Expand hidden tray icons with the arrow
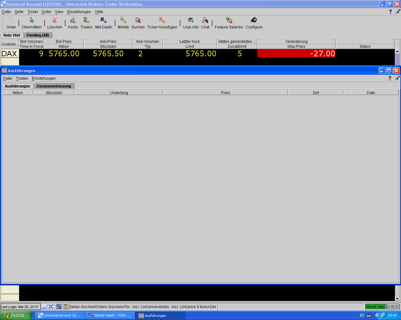This screenshot has width=401, height=320. pos(377,315)
